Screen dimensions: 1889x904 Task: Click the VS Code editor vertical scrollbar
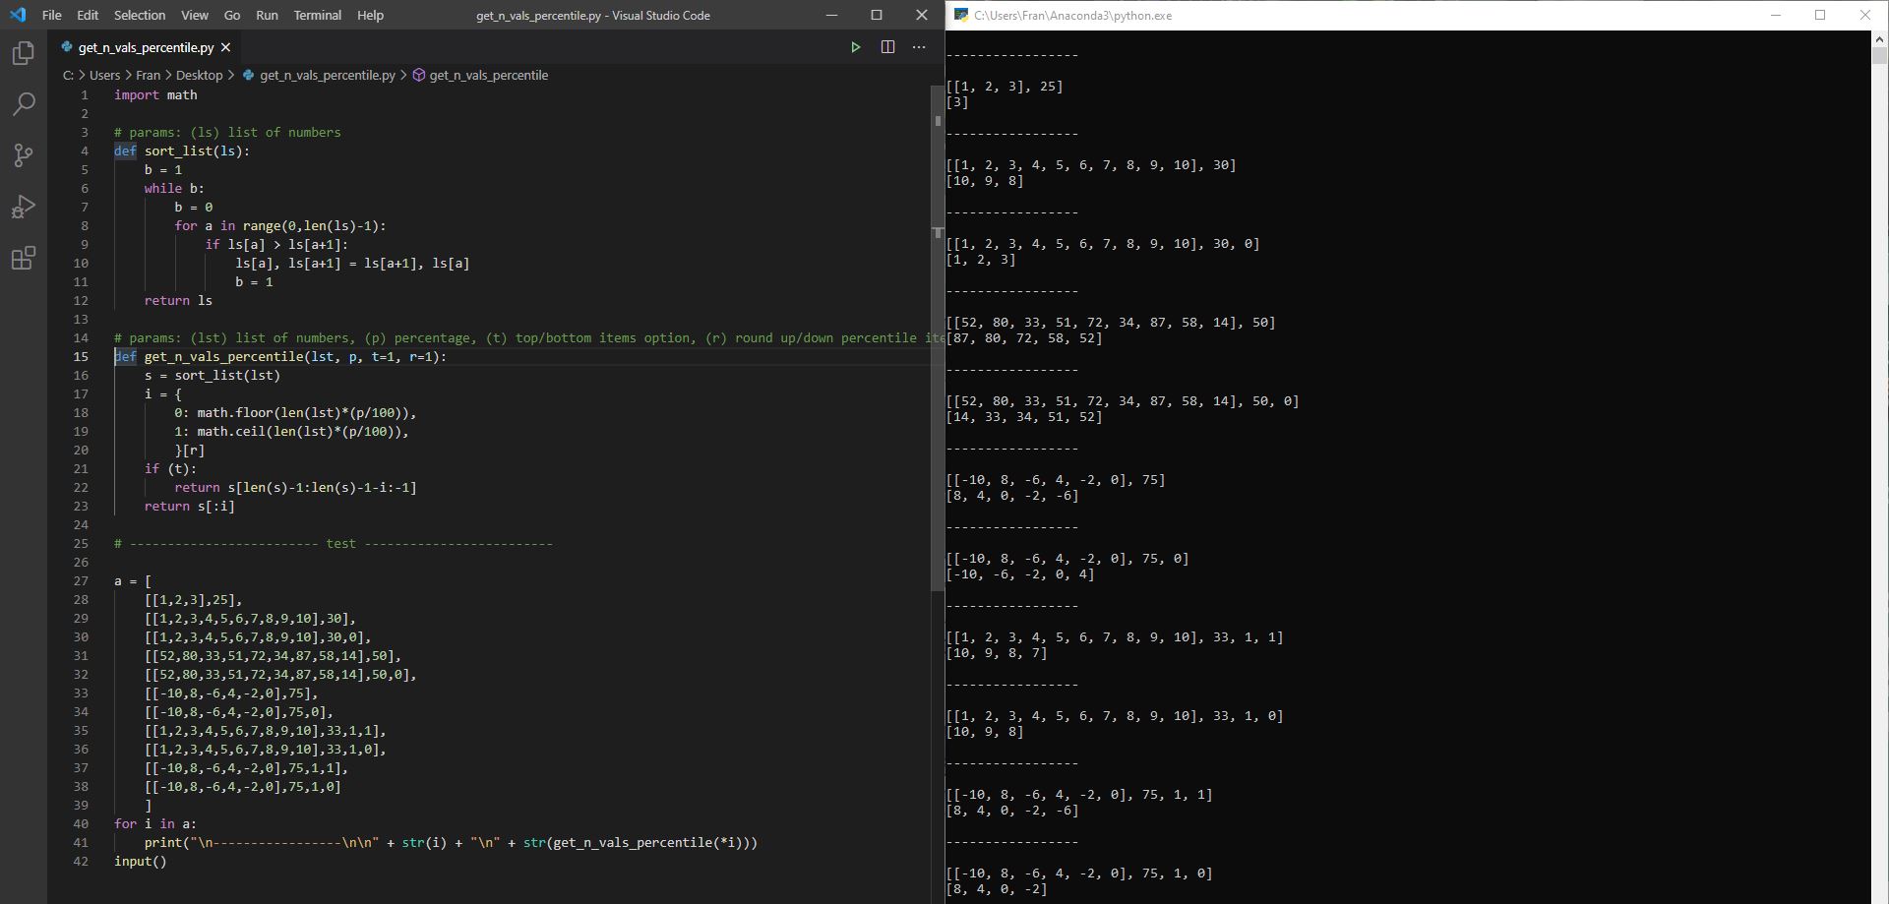(937, 337)
